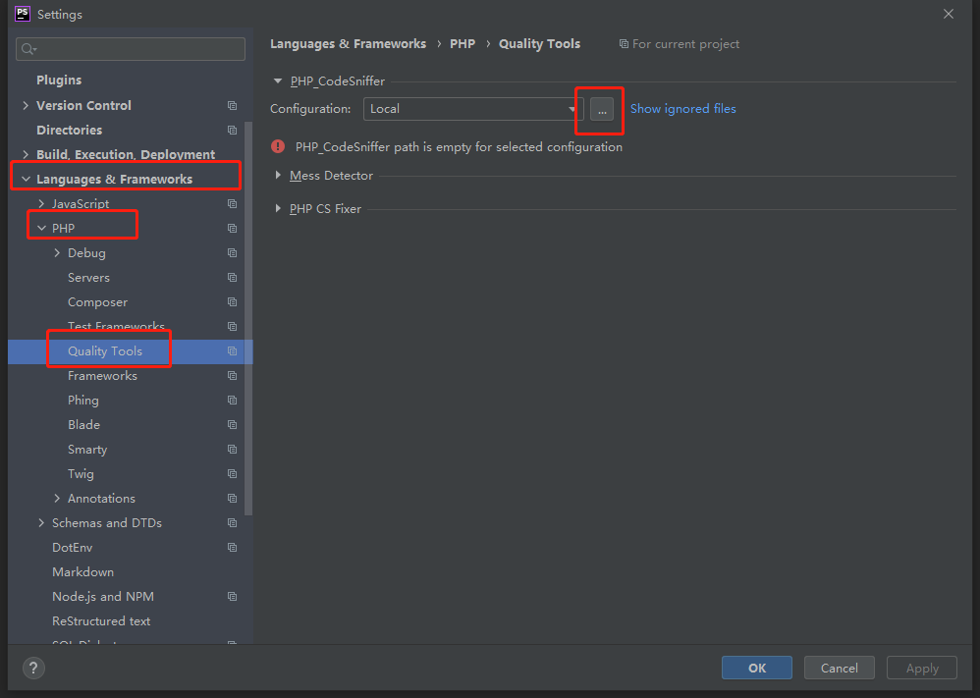Click the red error icon for the CodeSniffer path
Viewport: 980px width, 698px height.
[x=278, y=147]
